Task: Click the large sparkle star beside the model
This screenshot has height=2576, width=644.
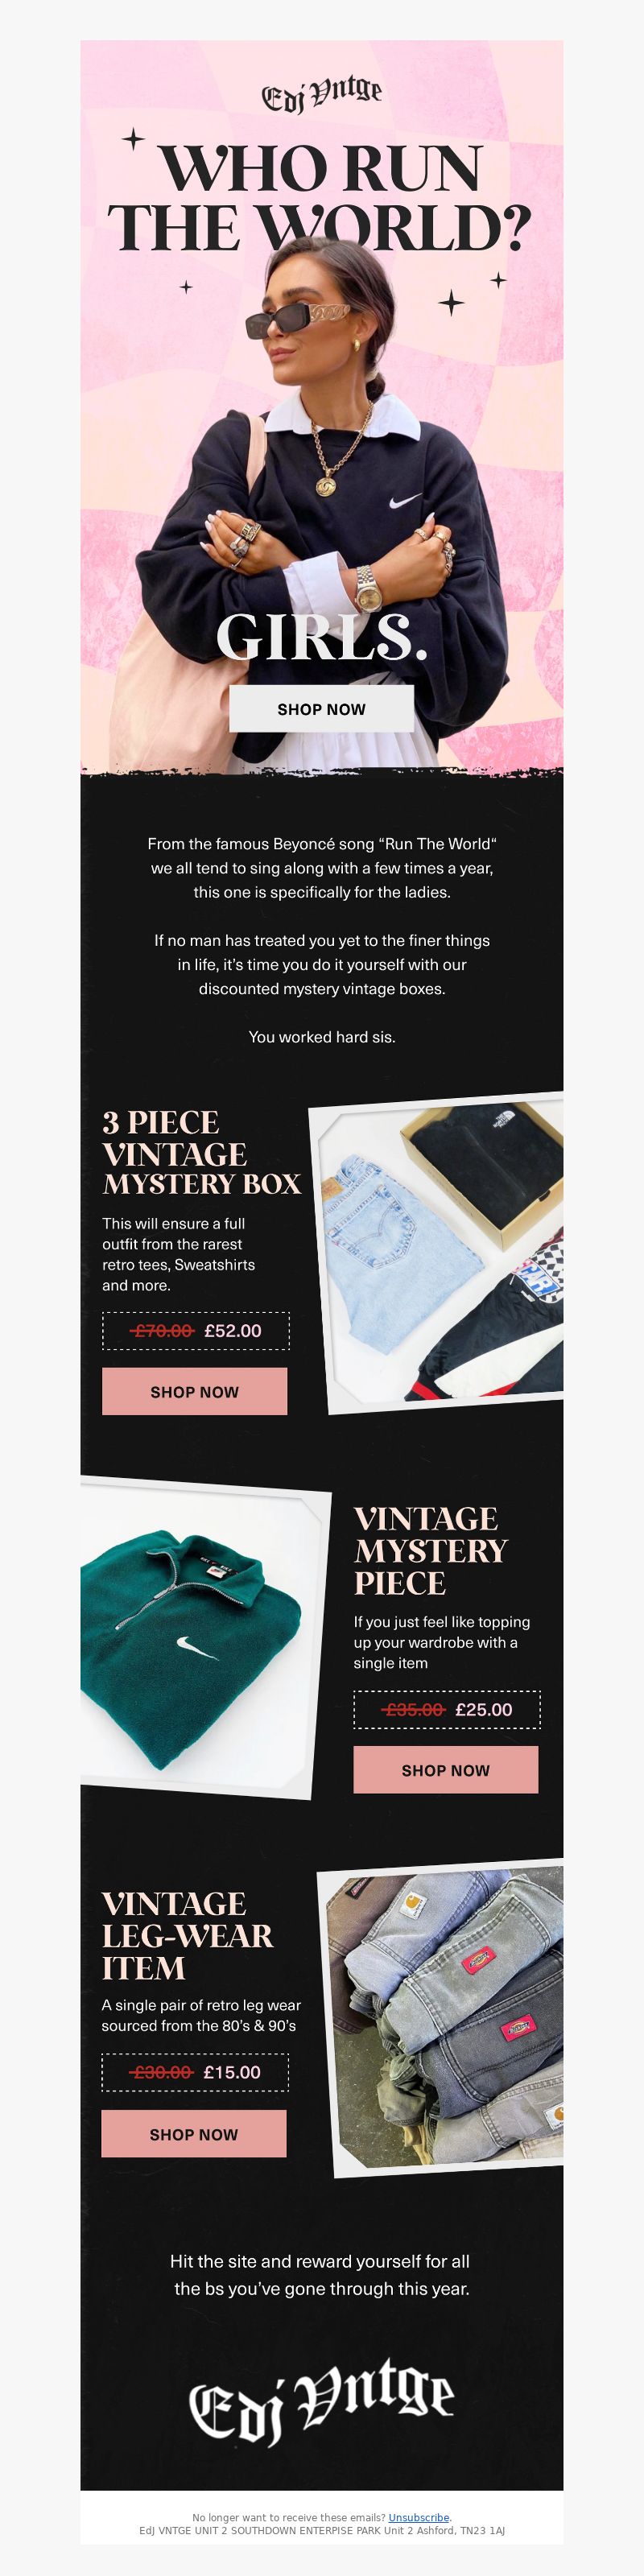Action: click(x=451, y=302)
